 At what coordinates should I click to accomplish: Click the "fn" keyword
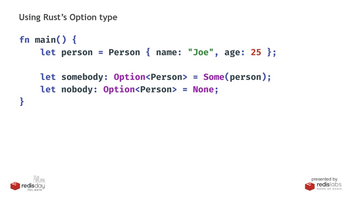tap(25, 40)
